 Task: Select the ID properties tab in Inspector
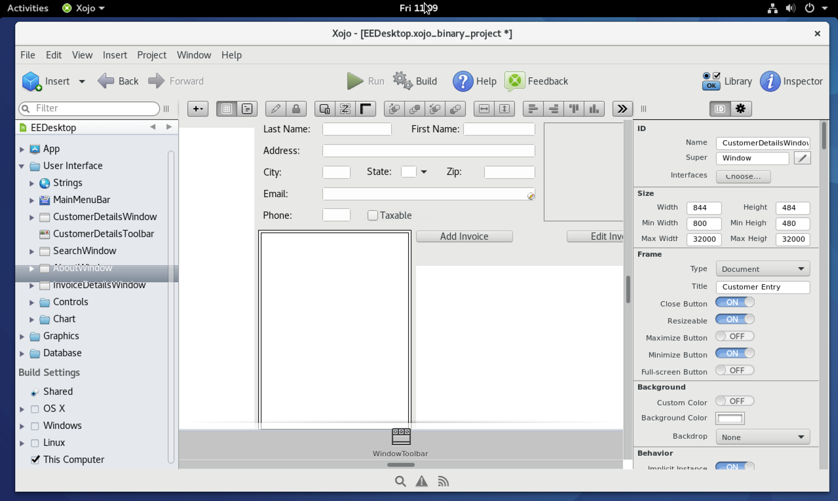[720, 109]
